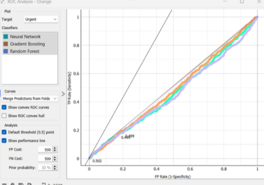This screenshot has width=264, height=185.
Task: Close the ROC Analysis window
Action: click(259, 1)
